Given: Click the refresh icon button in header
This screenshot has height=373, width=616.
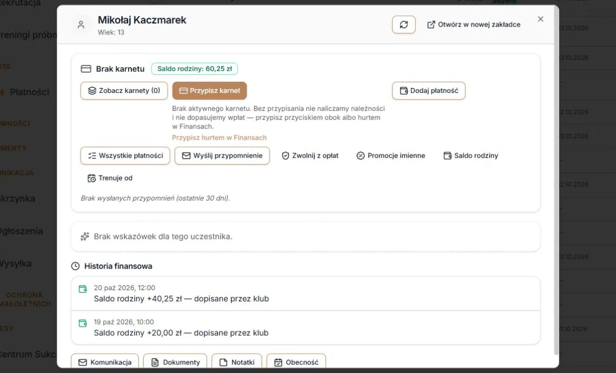Looking at the screenshot, I should 403,25.
